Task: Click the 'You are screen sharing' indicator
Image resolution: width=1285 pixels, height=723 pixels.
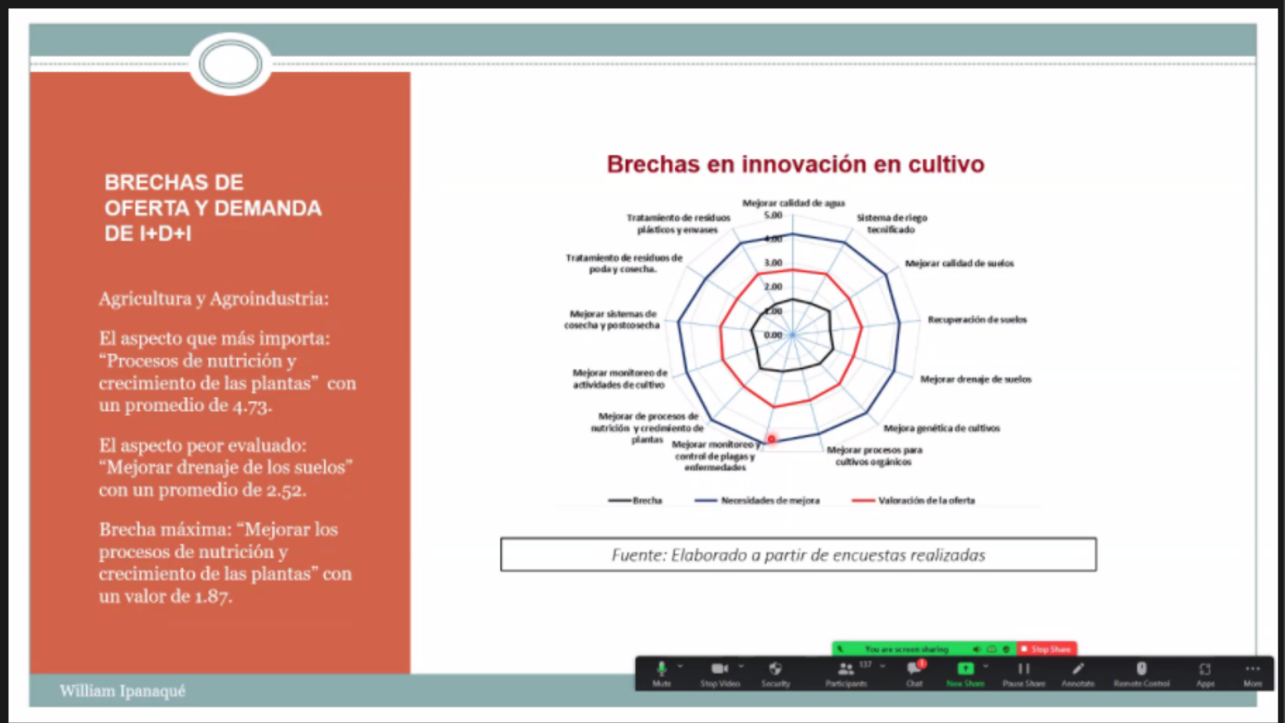Action: click(x=906, y=649)
